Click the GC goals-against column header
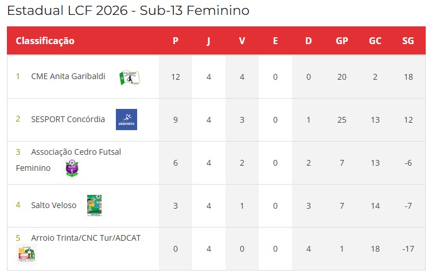Image resolution: width=428 pixels, height=274 pixels. click(x=375, y=41)
